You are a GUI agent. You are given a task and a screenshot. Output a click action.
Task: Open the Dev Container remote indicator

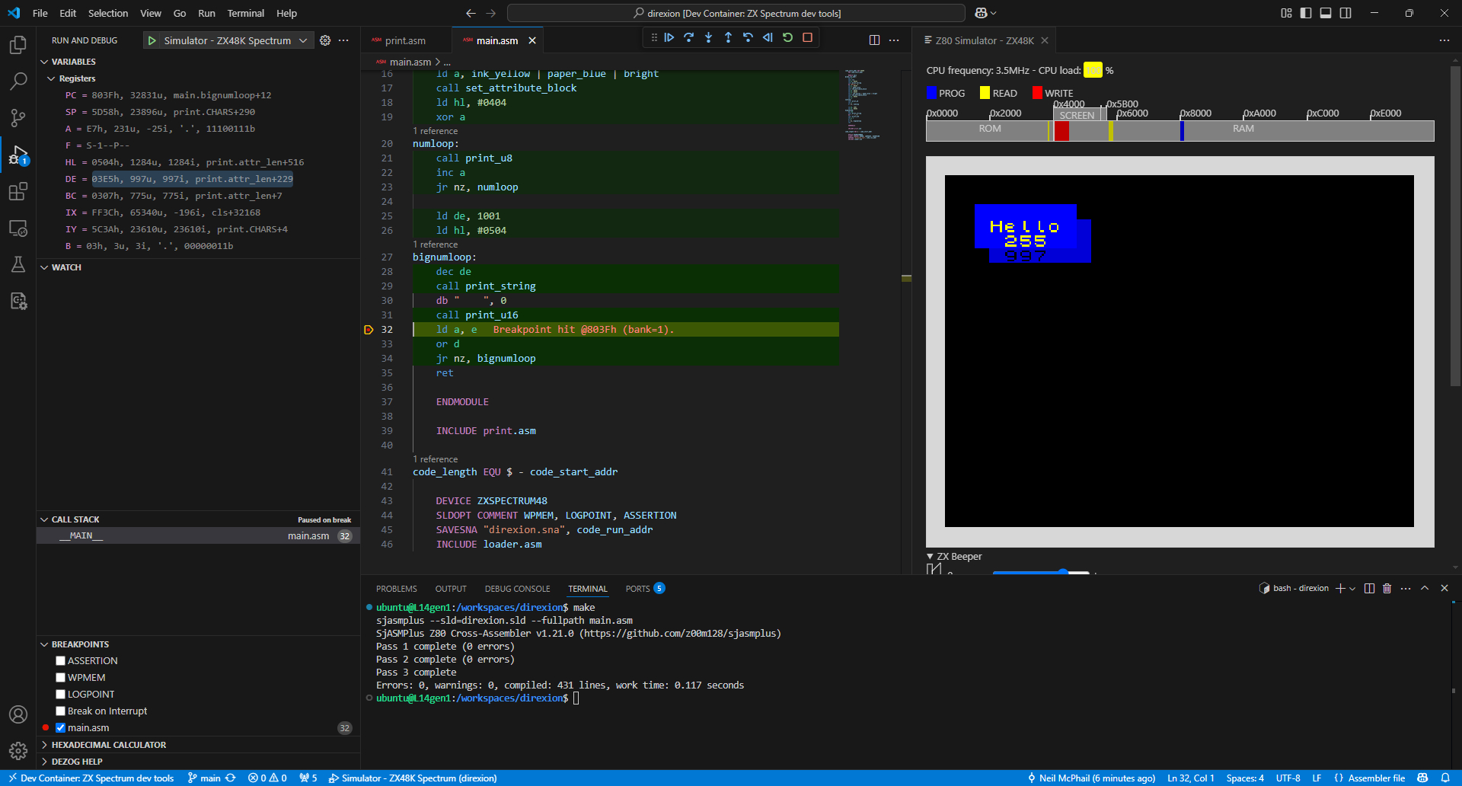pyautogui.click(x=91, y=778)
